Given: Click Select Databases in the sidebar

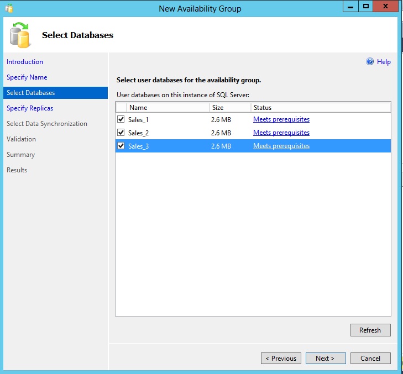Looking at the screenshot, I should coord(31,93).
